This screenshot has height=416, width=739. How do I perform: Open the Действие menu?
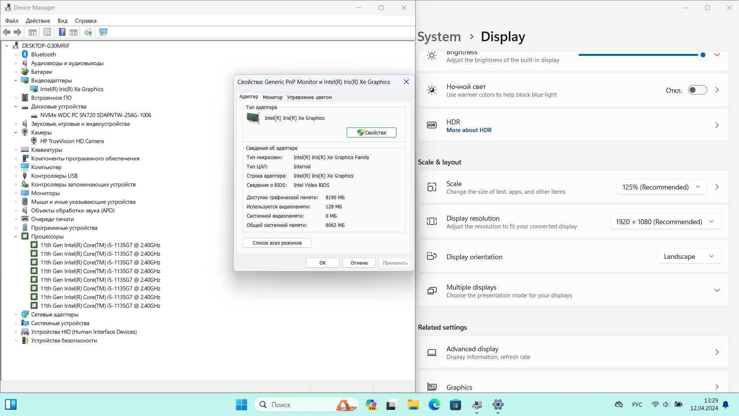pyautogui.click(x=38, y=21)
